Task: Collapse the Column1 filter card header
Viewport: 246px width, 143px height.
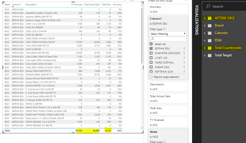Action: click(156, 19)
